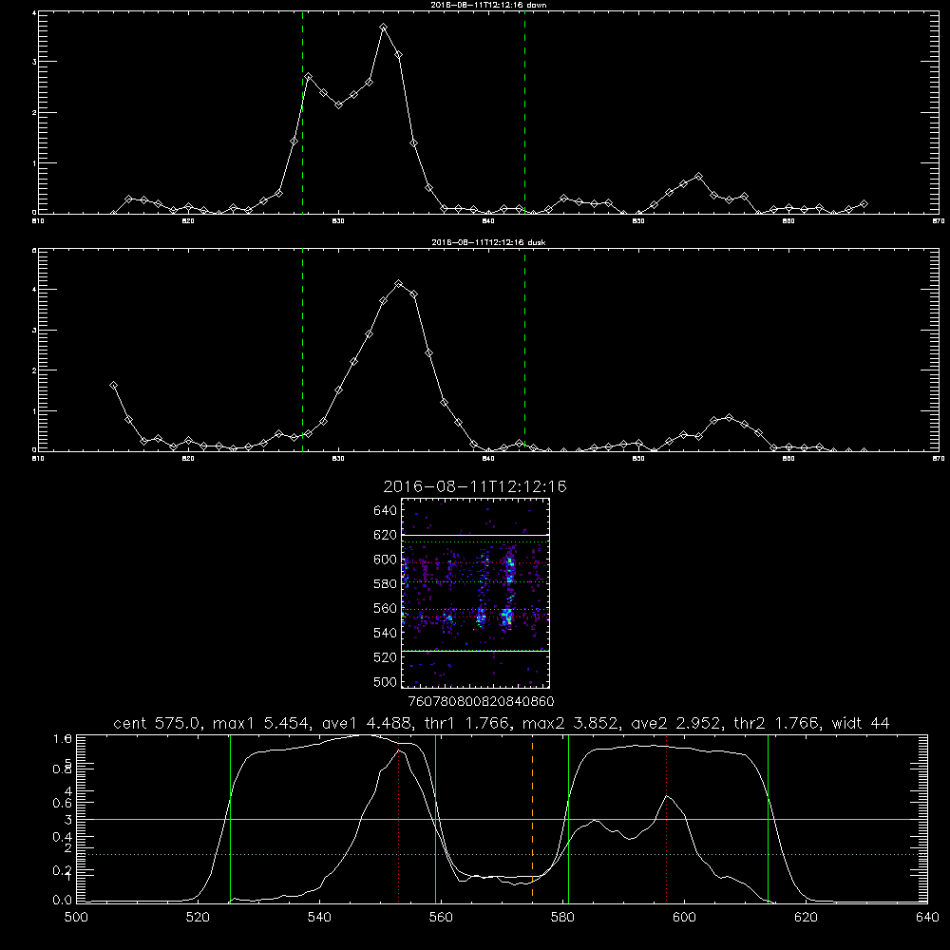950x950 pixels.
Task: Click the dawn plot title text
Action: click(488, 5)
